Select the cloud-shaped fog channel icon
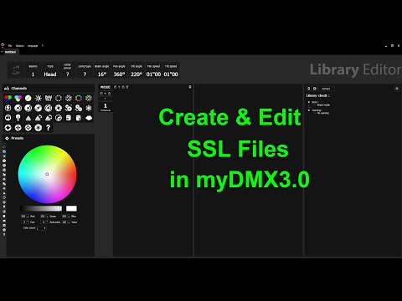 tap(89, 118)
